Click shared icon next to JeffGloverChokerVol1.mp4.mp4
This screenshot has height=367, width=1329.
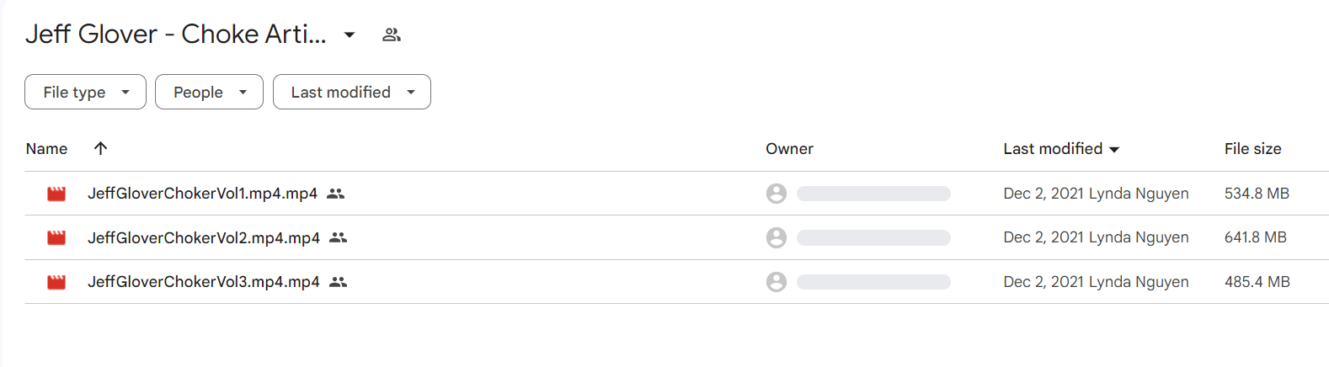point(335,194)
